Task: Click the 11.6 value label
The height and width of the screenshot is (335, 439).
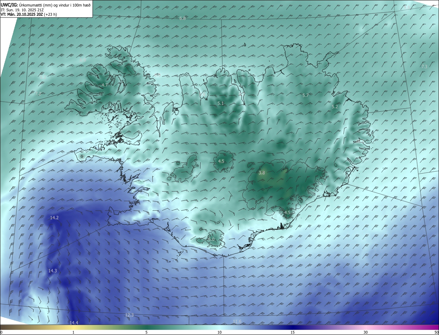Action: click(237, 321)
